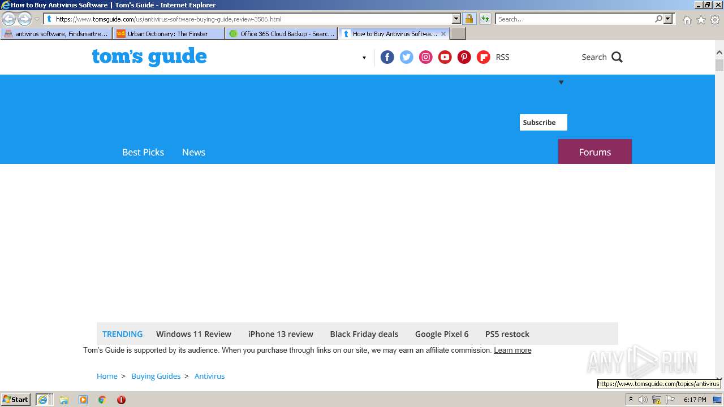The height and width of the screenshot is (407, 724).
Task: Open Tom's Guide Twitter icon
Action: coord(407,57)
